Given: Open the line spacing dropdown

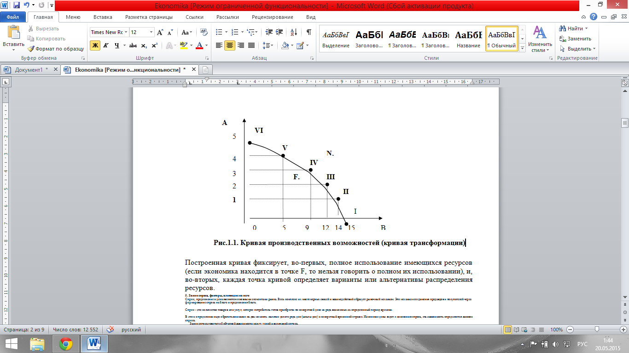Looking at the screenshot, I should 268,46.
